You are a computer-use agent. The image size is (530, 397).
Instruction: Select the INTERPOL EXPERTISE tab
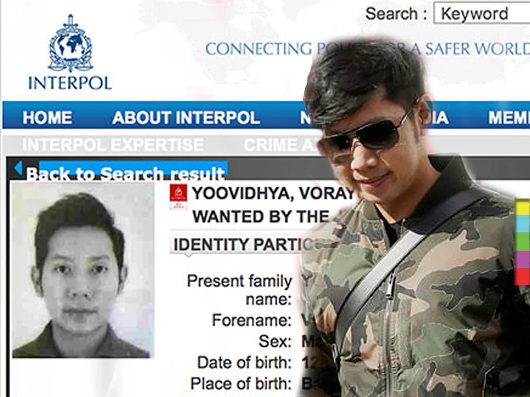tap(113, 145)
